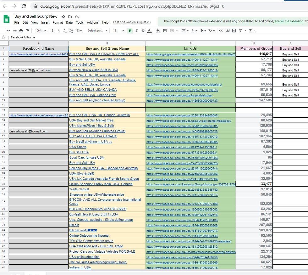Open the horizontal align dropdown
Screen dimensions: 308x275
click(x=185, y=31)
